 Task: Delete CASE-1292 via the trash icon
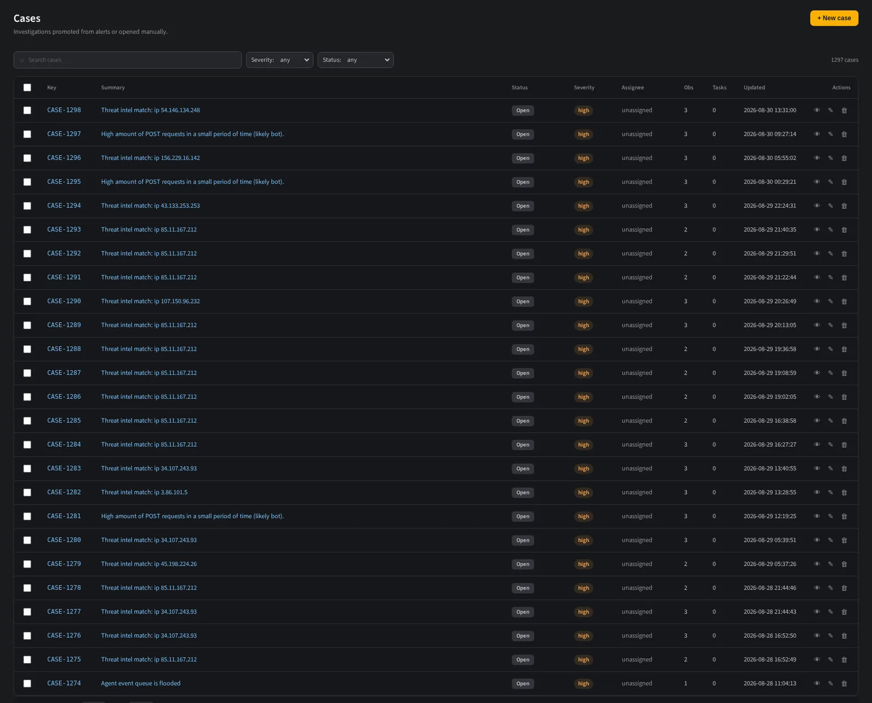[x=844, y=253]
